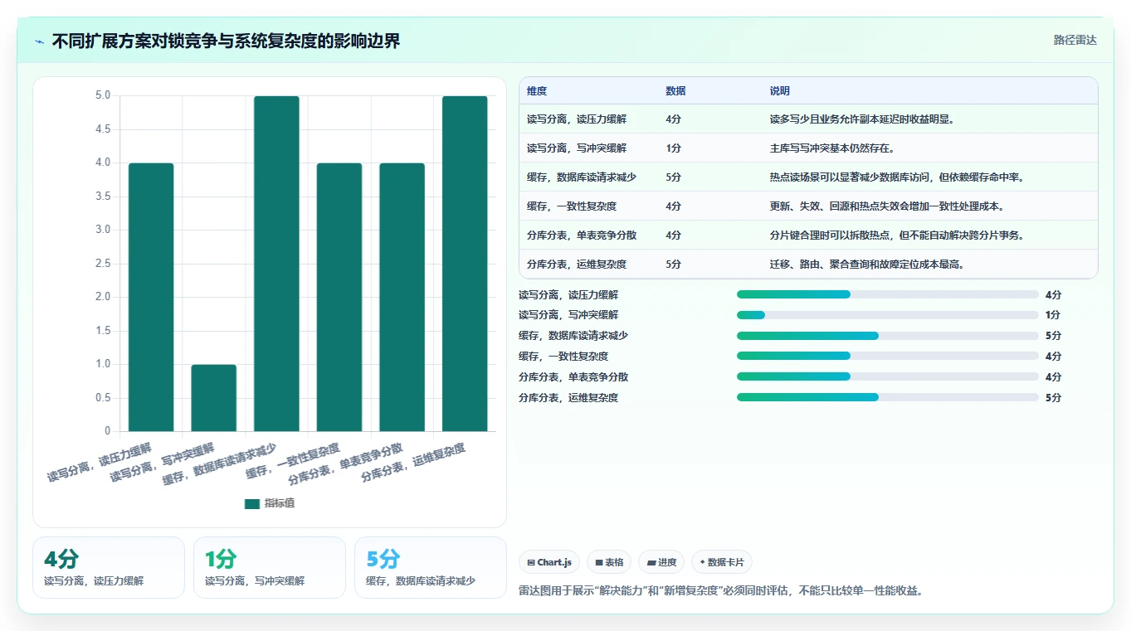Click the Chart.js chip
Viewport: 1131px width, 631px height.
549,562
